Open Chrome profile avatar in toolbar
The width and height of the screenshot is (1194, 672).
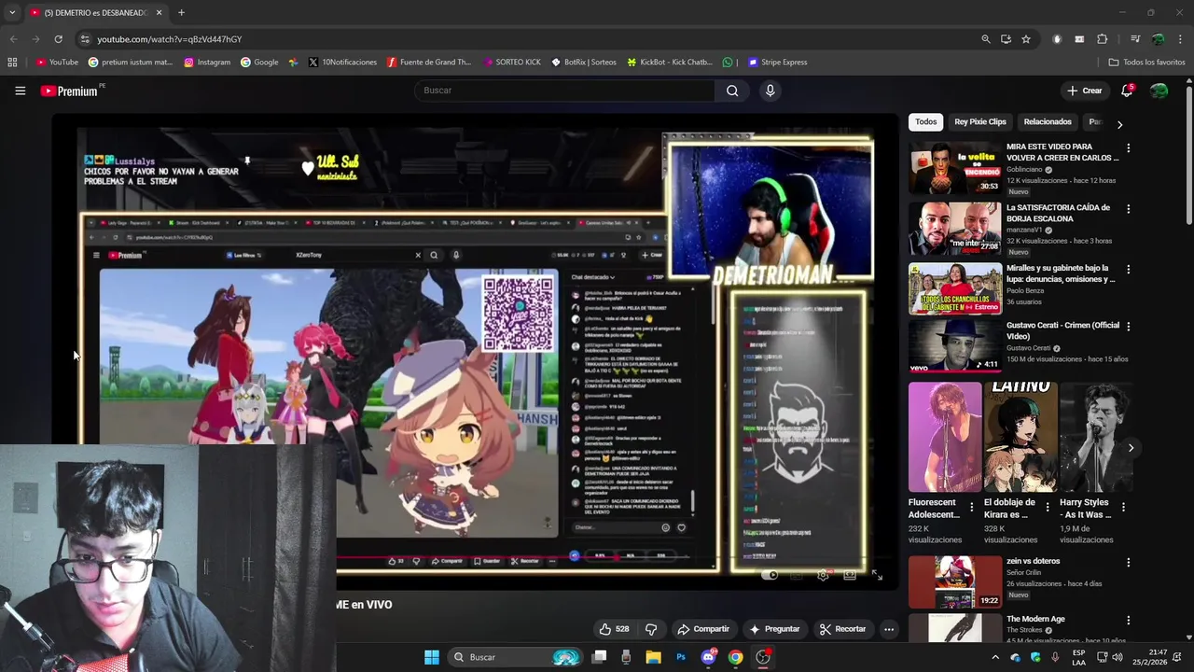[x=1158, y=39]
